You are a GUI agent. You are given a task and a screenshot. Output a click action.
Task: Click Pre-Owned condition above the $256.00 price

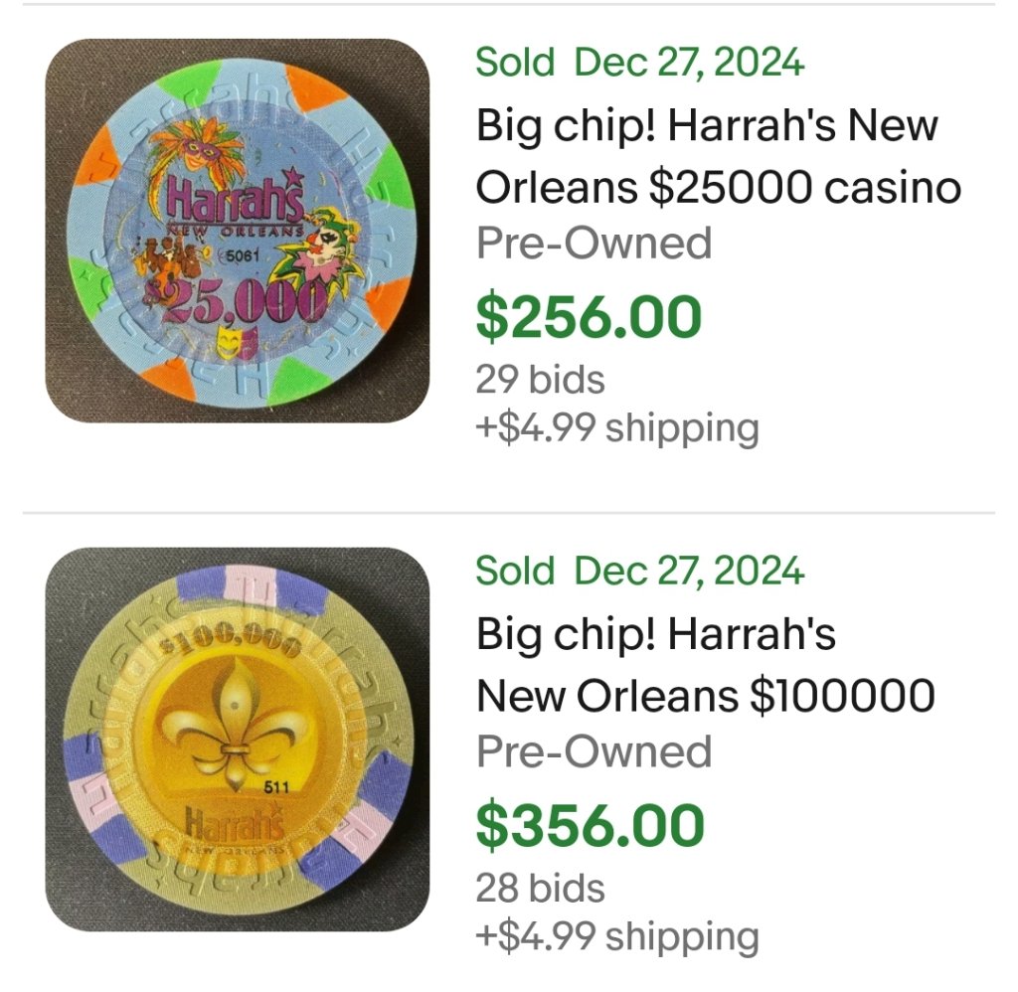coord(594,244)
